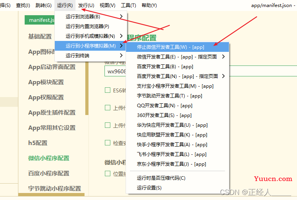This screenshot has width=297, height=200.
Task: Expand 运行到手机或模拟器(N) submenu
Action: point(91,36)
